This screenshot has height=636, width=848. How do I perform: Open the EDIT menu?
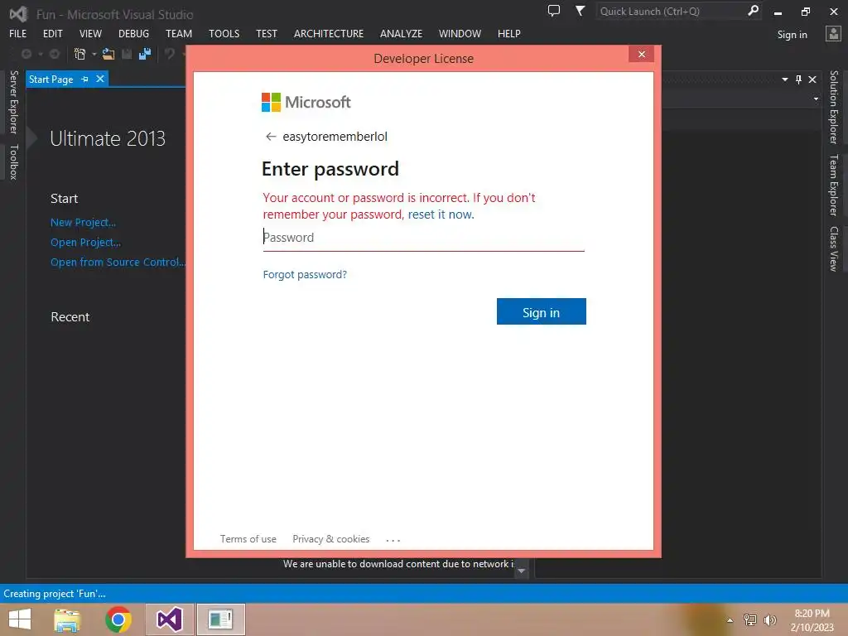coord(52,33)
